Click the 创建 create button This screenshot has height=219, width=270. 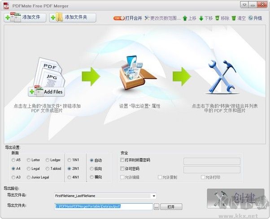(x=235, y=198)
